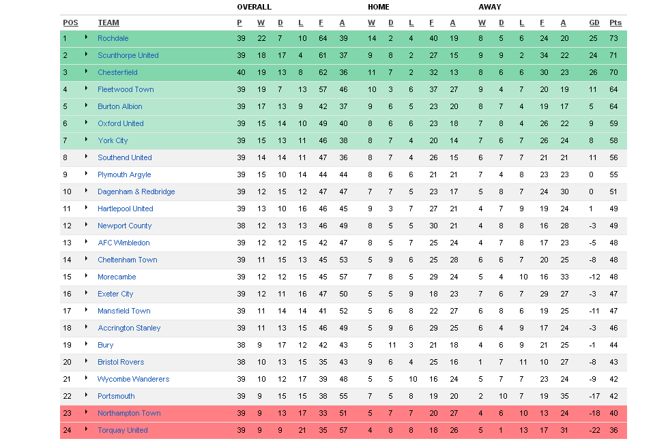Click the POS column header
The height and width of the screenshot is (443, 653).
click(x=70, y=22)
